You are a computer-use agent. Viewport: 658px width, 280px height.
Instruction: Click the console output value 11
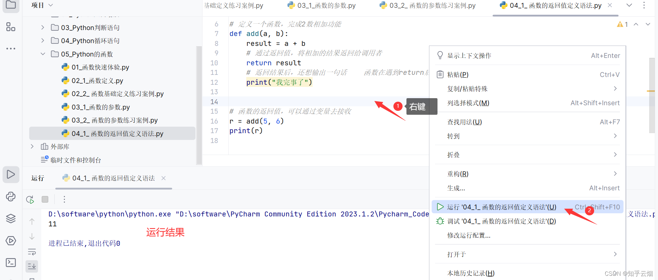click(53, 224)
